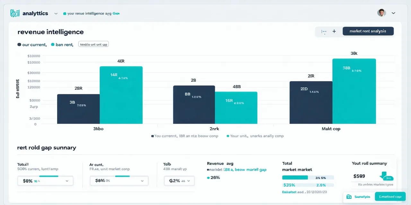The width and height of the screenshot is (411, 205).
Task: Click the teal '26%' value
Action: 215,177
